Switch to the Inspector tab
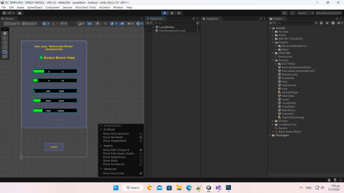The height and width of the screenshot is (193, 344). (x=211, y=18)
